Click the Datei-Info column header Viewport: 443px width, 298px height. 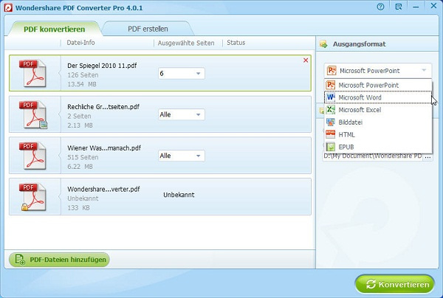(x=80, y=43)
